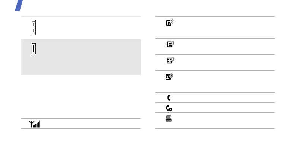Image resolution: width=296 pixels, height=160 pixels.
Task: Select the G network icon
Action: click(x=170, y=23)
